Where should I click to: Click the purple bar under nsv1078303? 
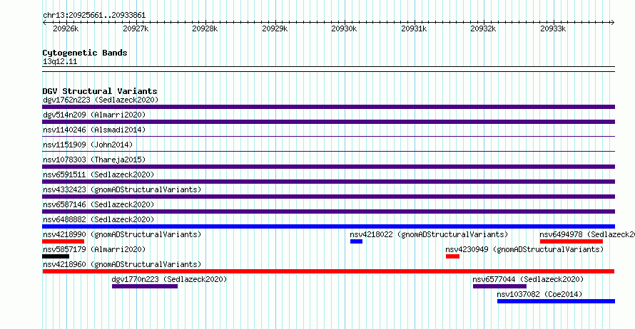tap(328, 167)
